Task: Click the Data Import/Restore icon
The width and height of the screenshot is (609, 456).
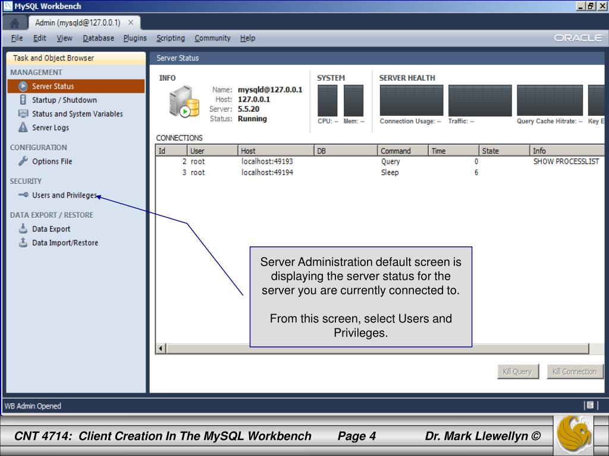Action: coord(23,242)
